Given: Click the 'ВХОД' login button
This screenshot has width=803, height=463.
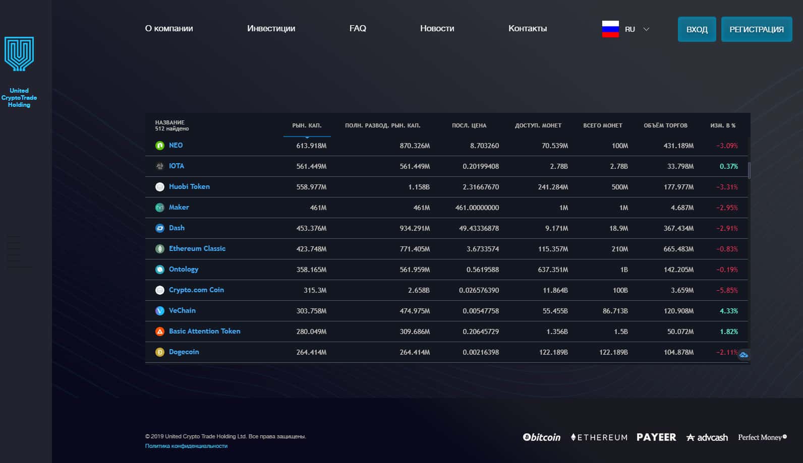Looking at the screenshot, I should (697, 29).
